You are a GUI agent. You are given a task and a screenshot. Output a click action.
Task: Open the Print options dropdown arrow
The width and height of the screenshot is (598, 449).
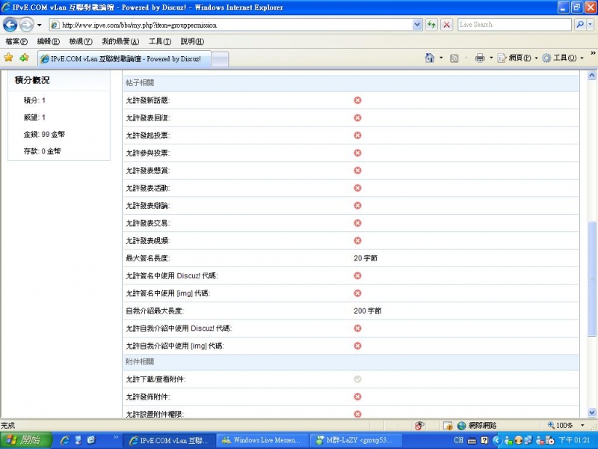tap(491, 56)
